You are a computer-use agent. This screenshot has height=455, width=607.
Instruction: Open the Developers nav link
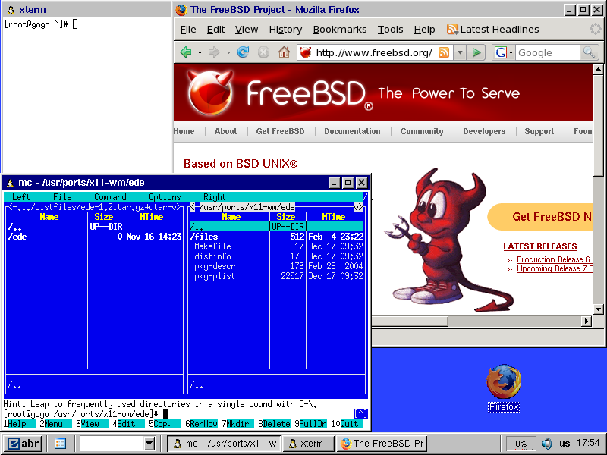tap(484, 131)
